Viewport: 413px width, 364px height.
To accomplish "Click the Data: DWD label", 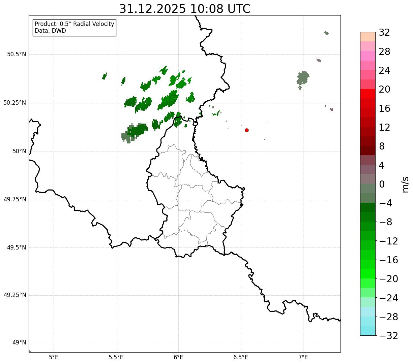I will (x=50, y=31).
